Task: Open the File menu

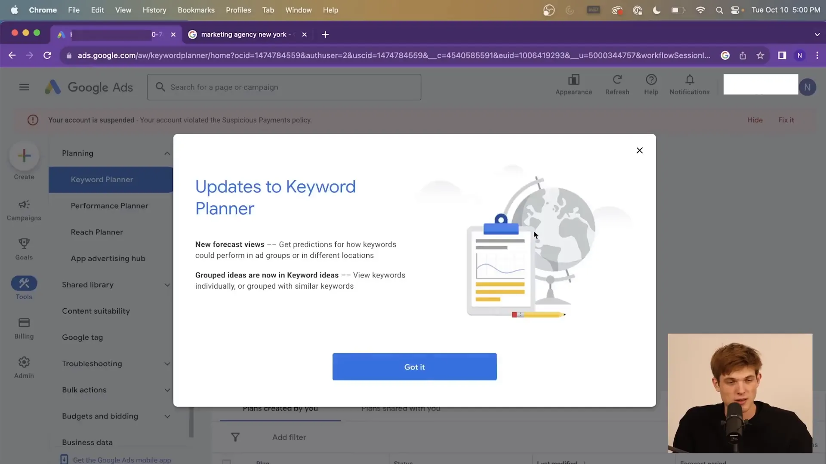Action: coord(74,10)
